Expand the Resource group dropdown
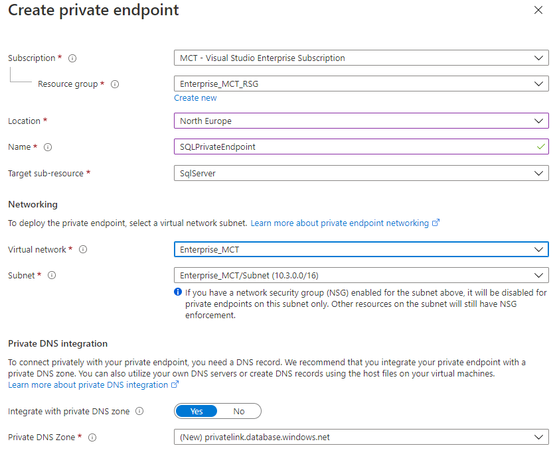 pyautogui.click(x=360, y=84)
